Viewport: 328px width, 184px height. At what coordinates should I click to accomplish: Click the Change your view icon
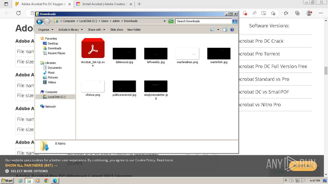[212, 30]
